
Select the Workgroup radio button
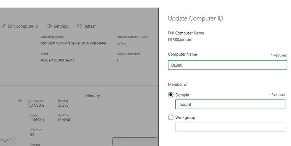click(171, 117)
